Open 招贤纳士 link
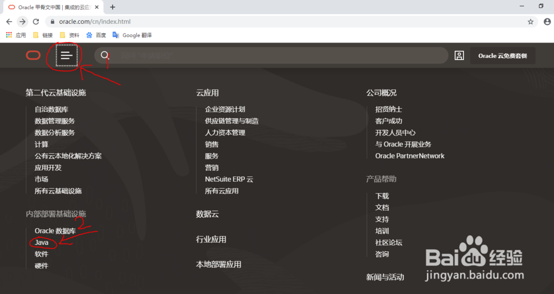 pyautogui.click(x=388, y=109)
